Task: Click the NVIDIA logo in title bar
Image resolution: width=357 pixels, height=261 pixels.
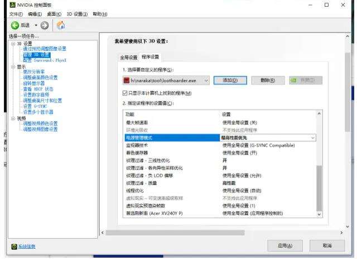Action: pyautogui.click(x=12, y=5)
